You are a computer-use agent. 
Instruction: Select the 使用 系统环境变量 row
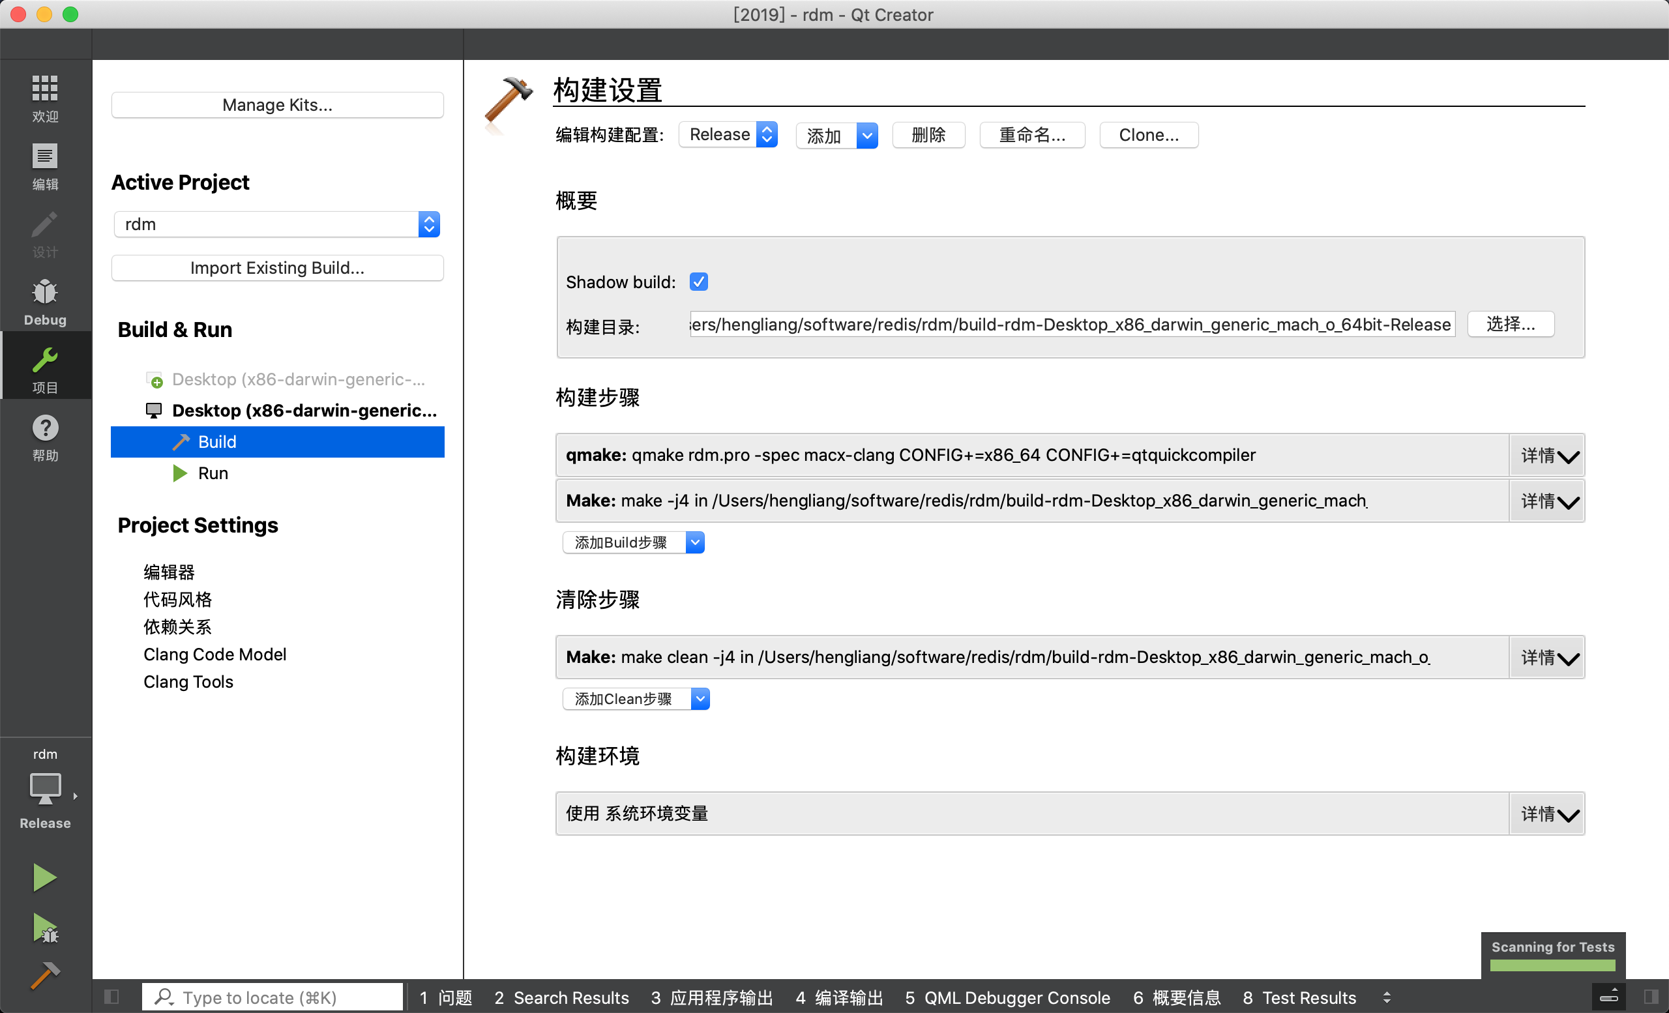(x=1032, y=814)
